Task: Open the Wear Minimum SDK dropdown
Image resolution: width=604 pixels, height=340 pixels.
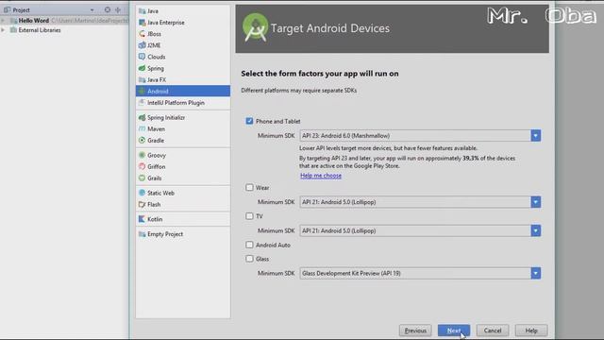Action: tap(535, 202)
